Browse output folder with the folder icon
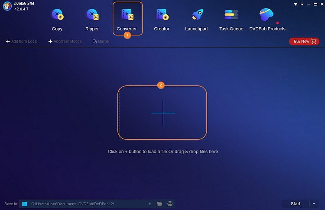 159,204
